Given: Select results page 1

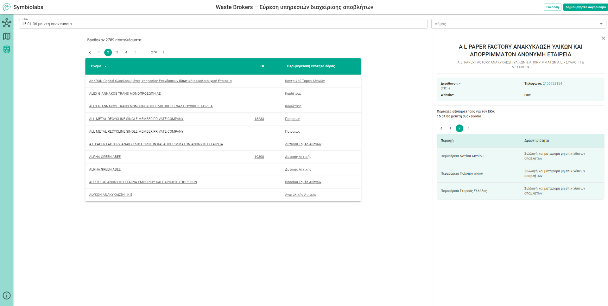Looking at the screenshot, I should [99, 52].
